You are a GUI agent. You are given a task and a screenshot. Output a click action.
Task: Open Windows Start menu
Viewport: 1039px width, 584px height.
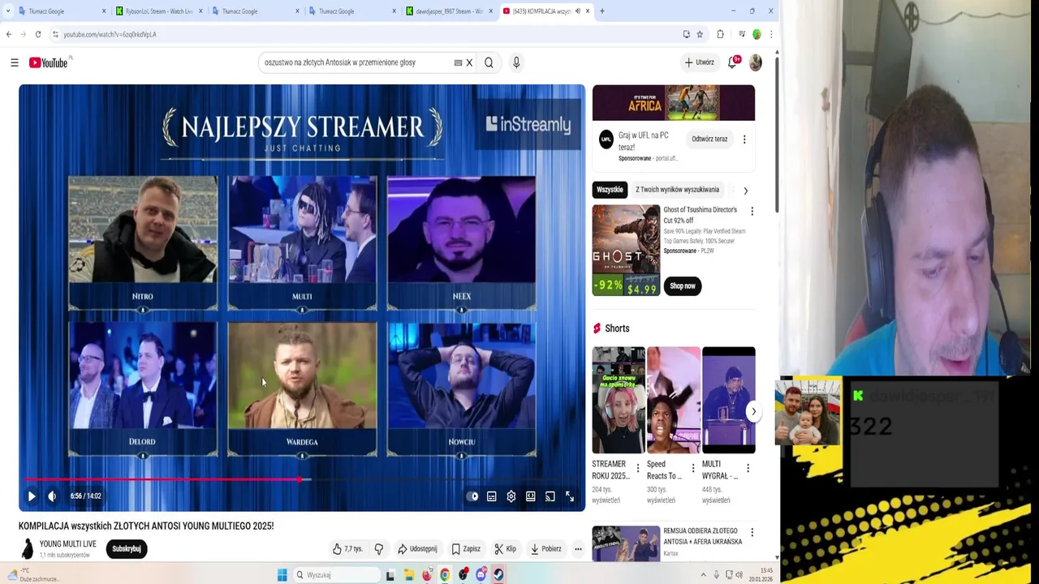click(282, 575)
